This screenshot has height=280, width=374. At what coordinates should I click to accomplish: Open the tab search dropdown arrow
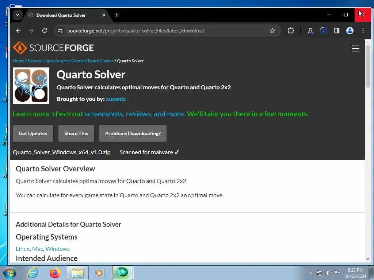click(x=18, y=15)
